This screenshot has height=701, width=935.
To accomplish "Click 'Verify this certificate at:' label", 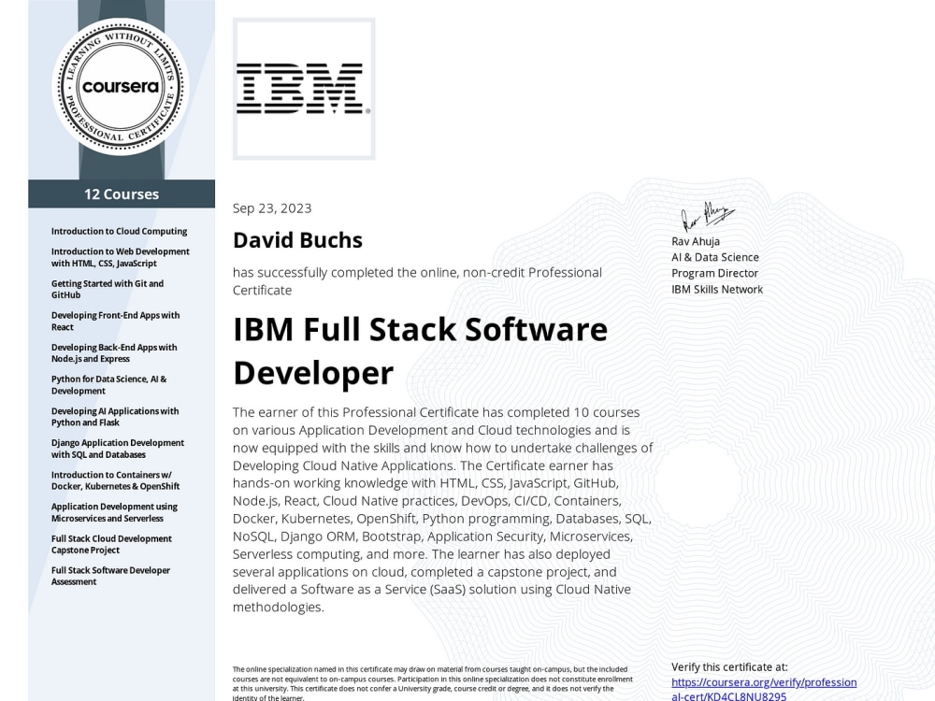I will [x=729, y=667].
